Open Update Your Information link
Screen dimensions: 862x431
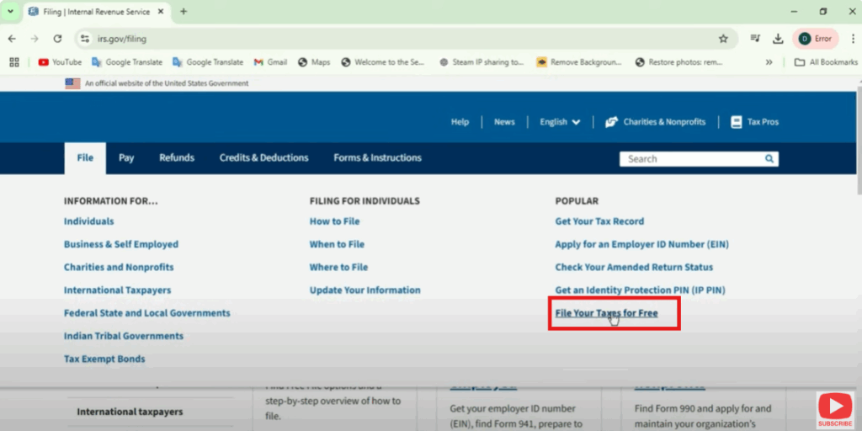[x=365, y=290]
